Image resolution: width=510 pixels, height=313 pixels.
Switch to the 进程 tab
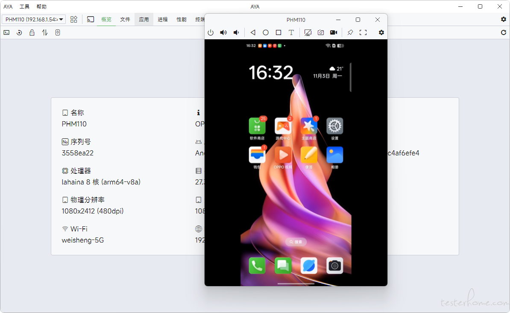click(163, 19)
